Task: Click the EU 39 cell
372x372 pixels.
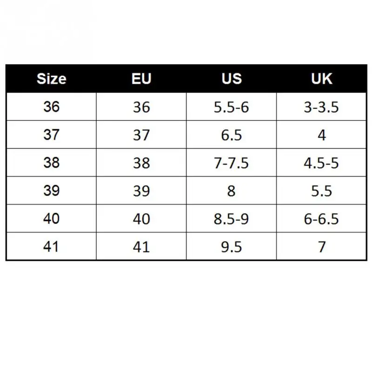Action: (141, 191)
